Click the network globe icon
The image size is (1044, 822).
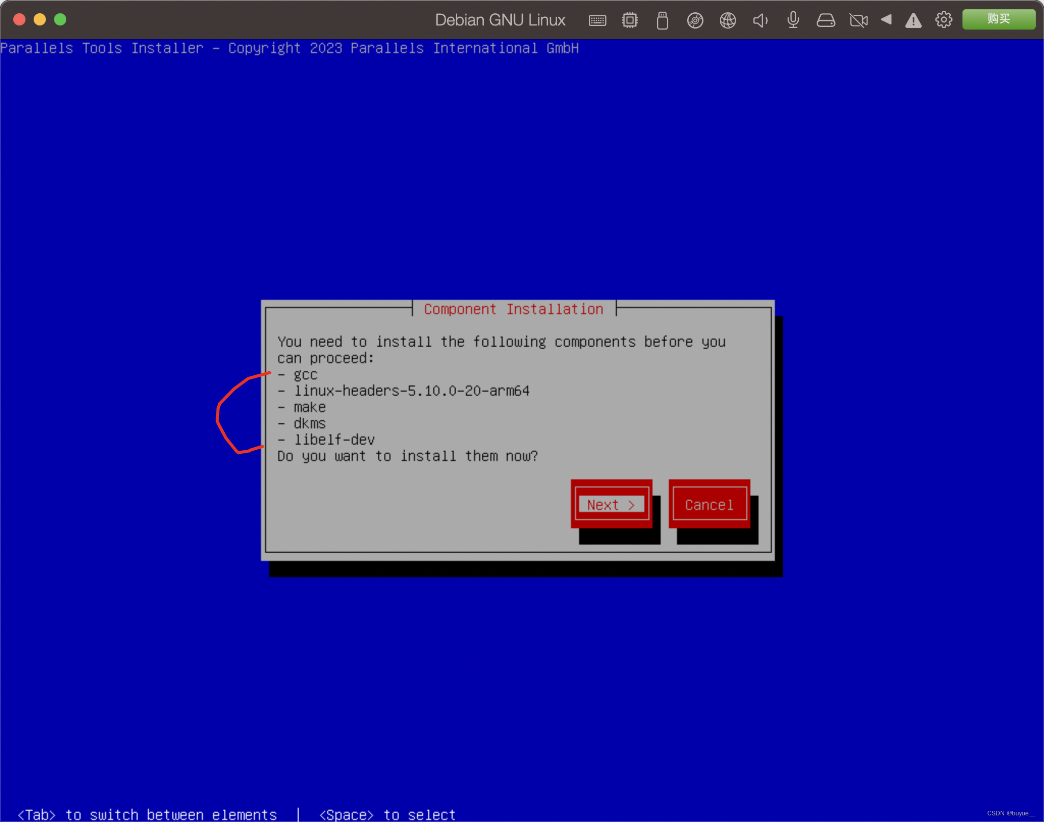click(x=727, y=20)
